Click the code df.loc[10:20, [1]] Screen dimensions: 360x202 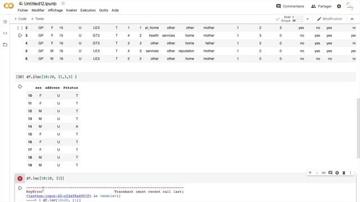click(45, 178)
